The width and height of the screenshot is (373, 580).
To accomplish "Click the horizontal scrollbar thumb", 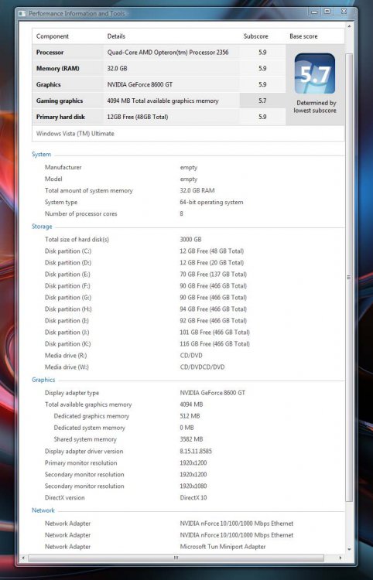I will [176, 558].
